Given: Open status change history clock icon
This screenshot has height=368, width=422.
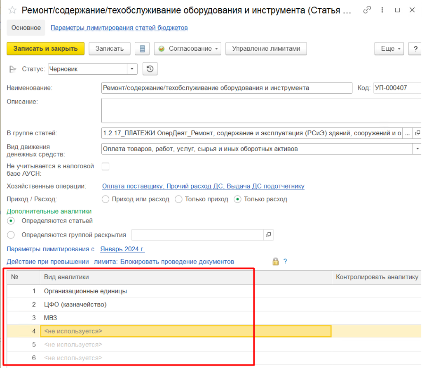Looking at the screenshot, I should pos(150,69).
